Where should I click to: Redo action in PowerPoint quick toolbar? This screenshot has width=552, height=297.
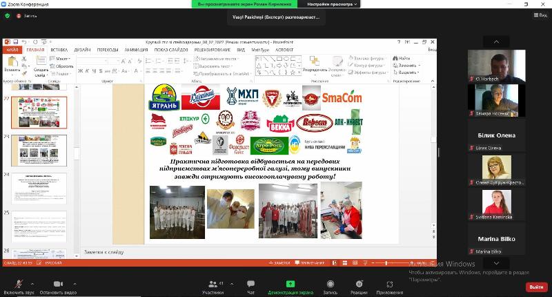click(x=35, y=42)
